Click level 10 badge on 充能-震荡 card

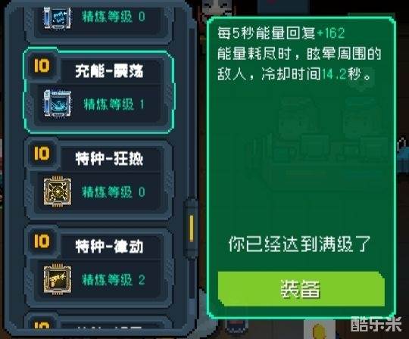coord(42,65)
